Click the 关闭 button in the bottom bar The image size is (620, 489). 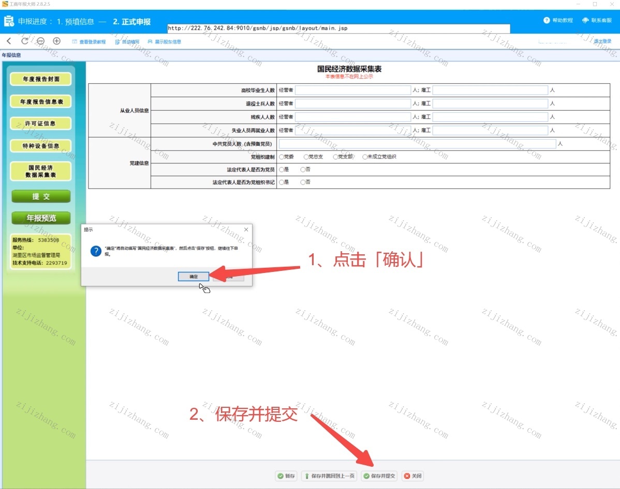pos(413,476)
